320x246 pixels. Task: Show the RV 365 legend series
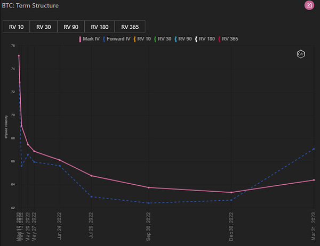[x=228, y=39]
